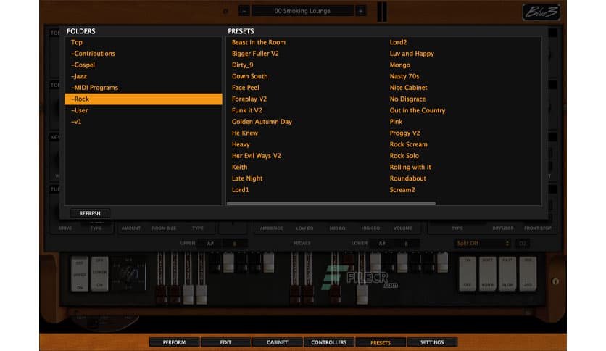Load the Rock Solo preset
Image resolution: width=606 pixels, height=351 pixels.
pos(404,156)
